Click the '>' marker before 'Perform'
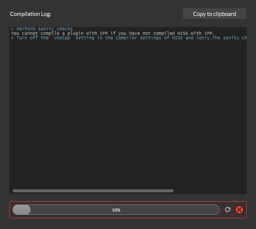The width and height of the screenshot is (256, 229). click(13, 29)
